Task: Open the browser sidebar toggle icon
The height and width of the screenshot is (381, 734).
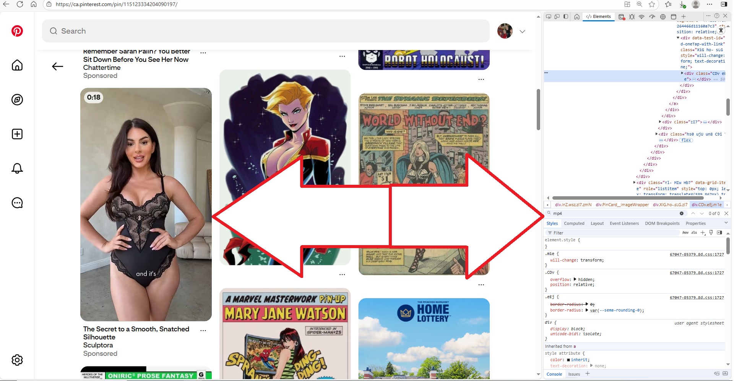Action: [724, 4]
